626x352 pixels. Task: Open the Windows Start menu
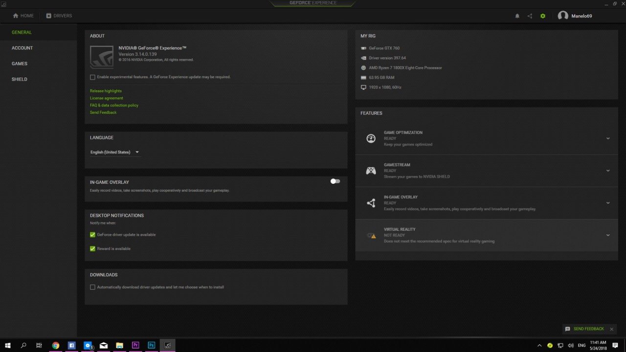pyautogui.click(x=8, y=345)
